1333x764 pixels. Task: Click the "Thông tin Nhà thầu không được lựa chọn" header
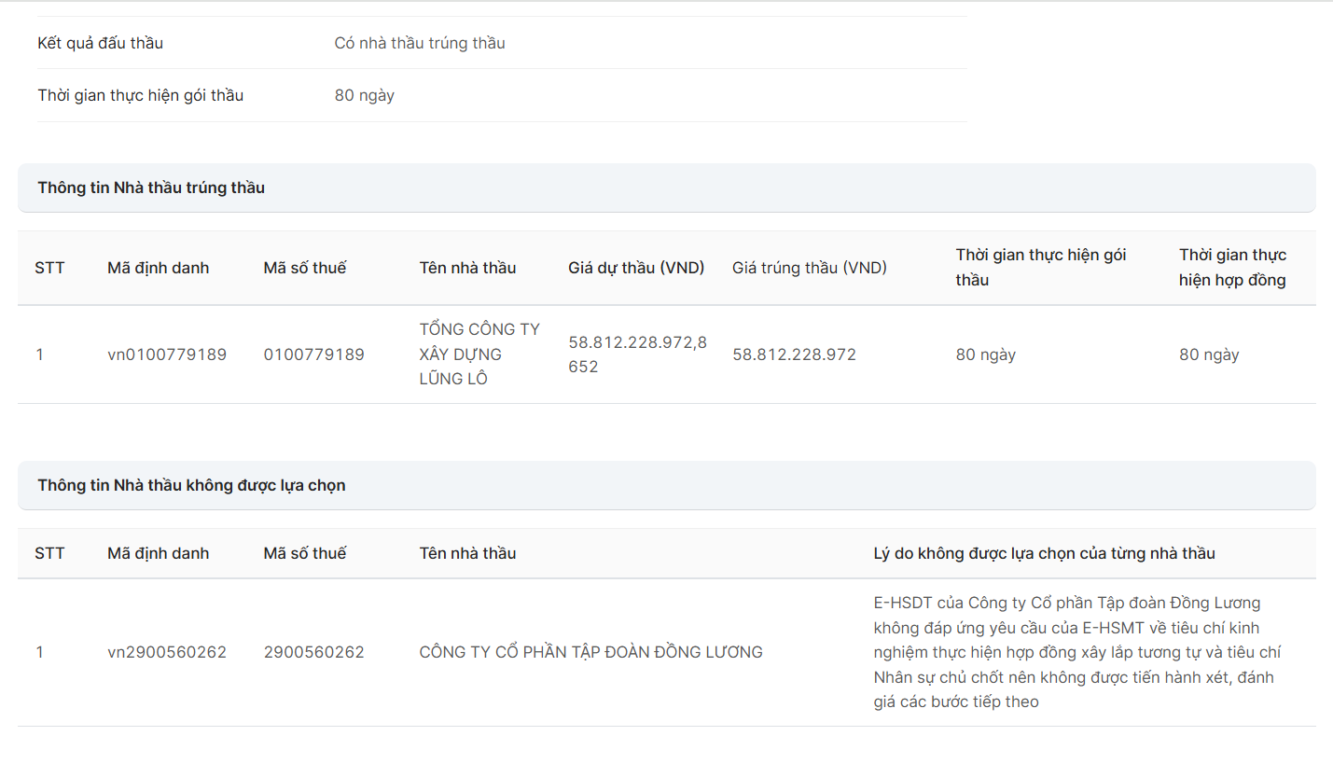(x=191, y=485)
